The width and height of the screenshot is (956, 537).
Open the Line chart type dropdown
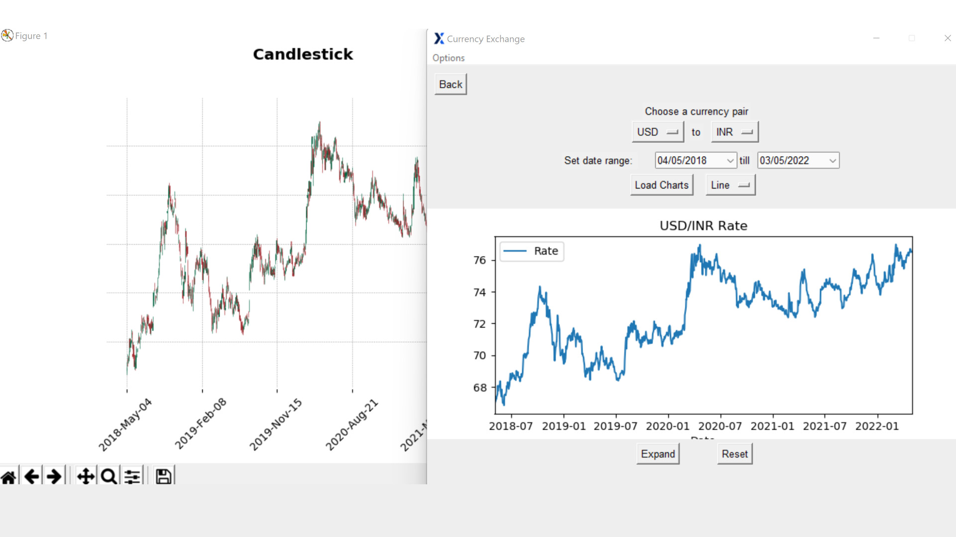pos(730,185)
